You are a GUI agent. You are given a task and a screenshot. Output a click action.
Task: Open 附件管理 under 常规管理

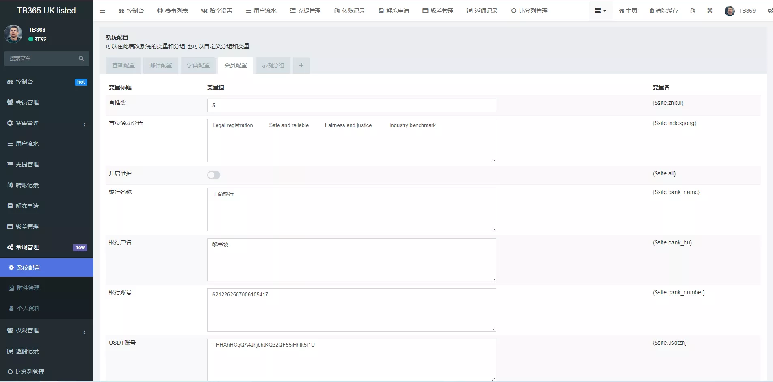point(28,287)
